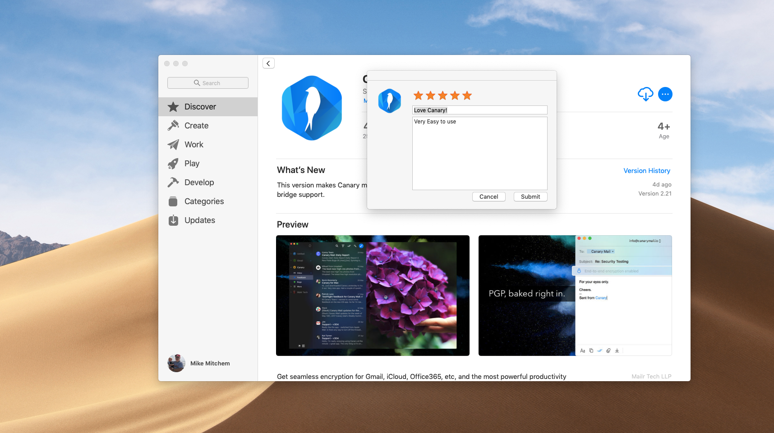Click the 'What's New' heading

(x=301, y=170)
